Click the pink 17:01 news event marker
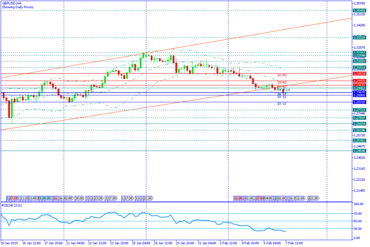The height and width of the screenshot is (247, 370). (x=259, y=198)
